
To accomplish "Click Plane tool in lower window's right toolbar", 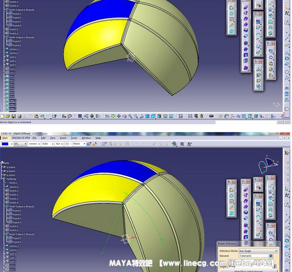I will coord(287,227).
